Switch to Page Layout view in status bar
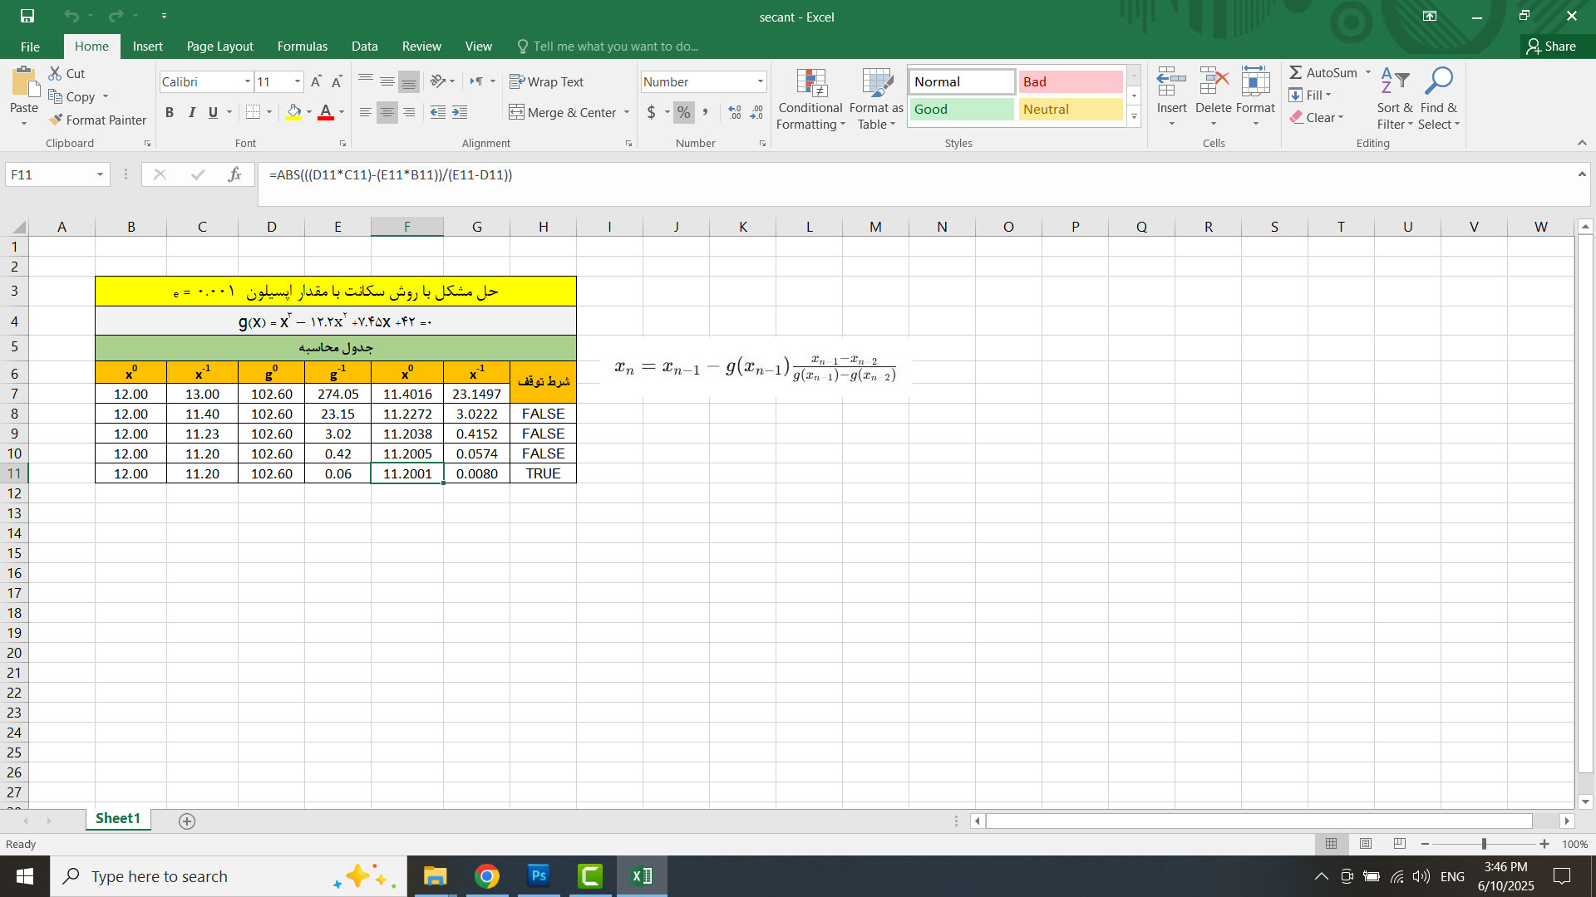Screen dimensions: 1596x897 (x=1366, y=844)
